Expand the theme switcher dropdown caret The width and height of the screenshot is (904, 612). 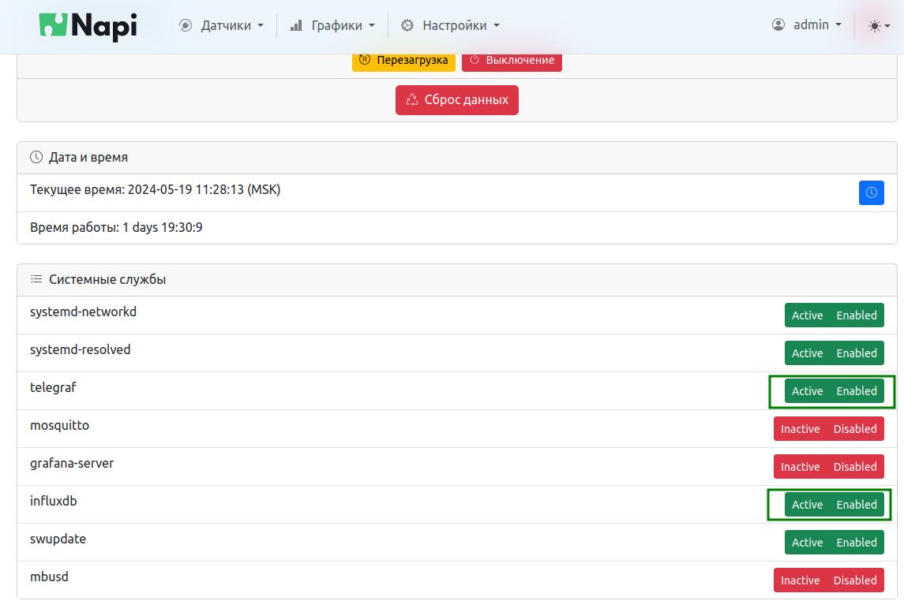pos(887,26)
